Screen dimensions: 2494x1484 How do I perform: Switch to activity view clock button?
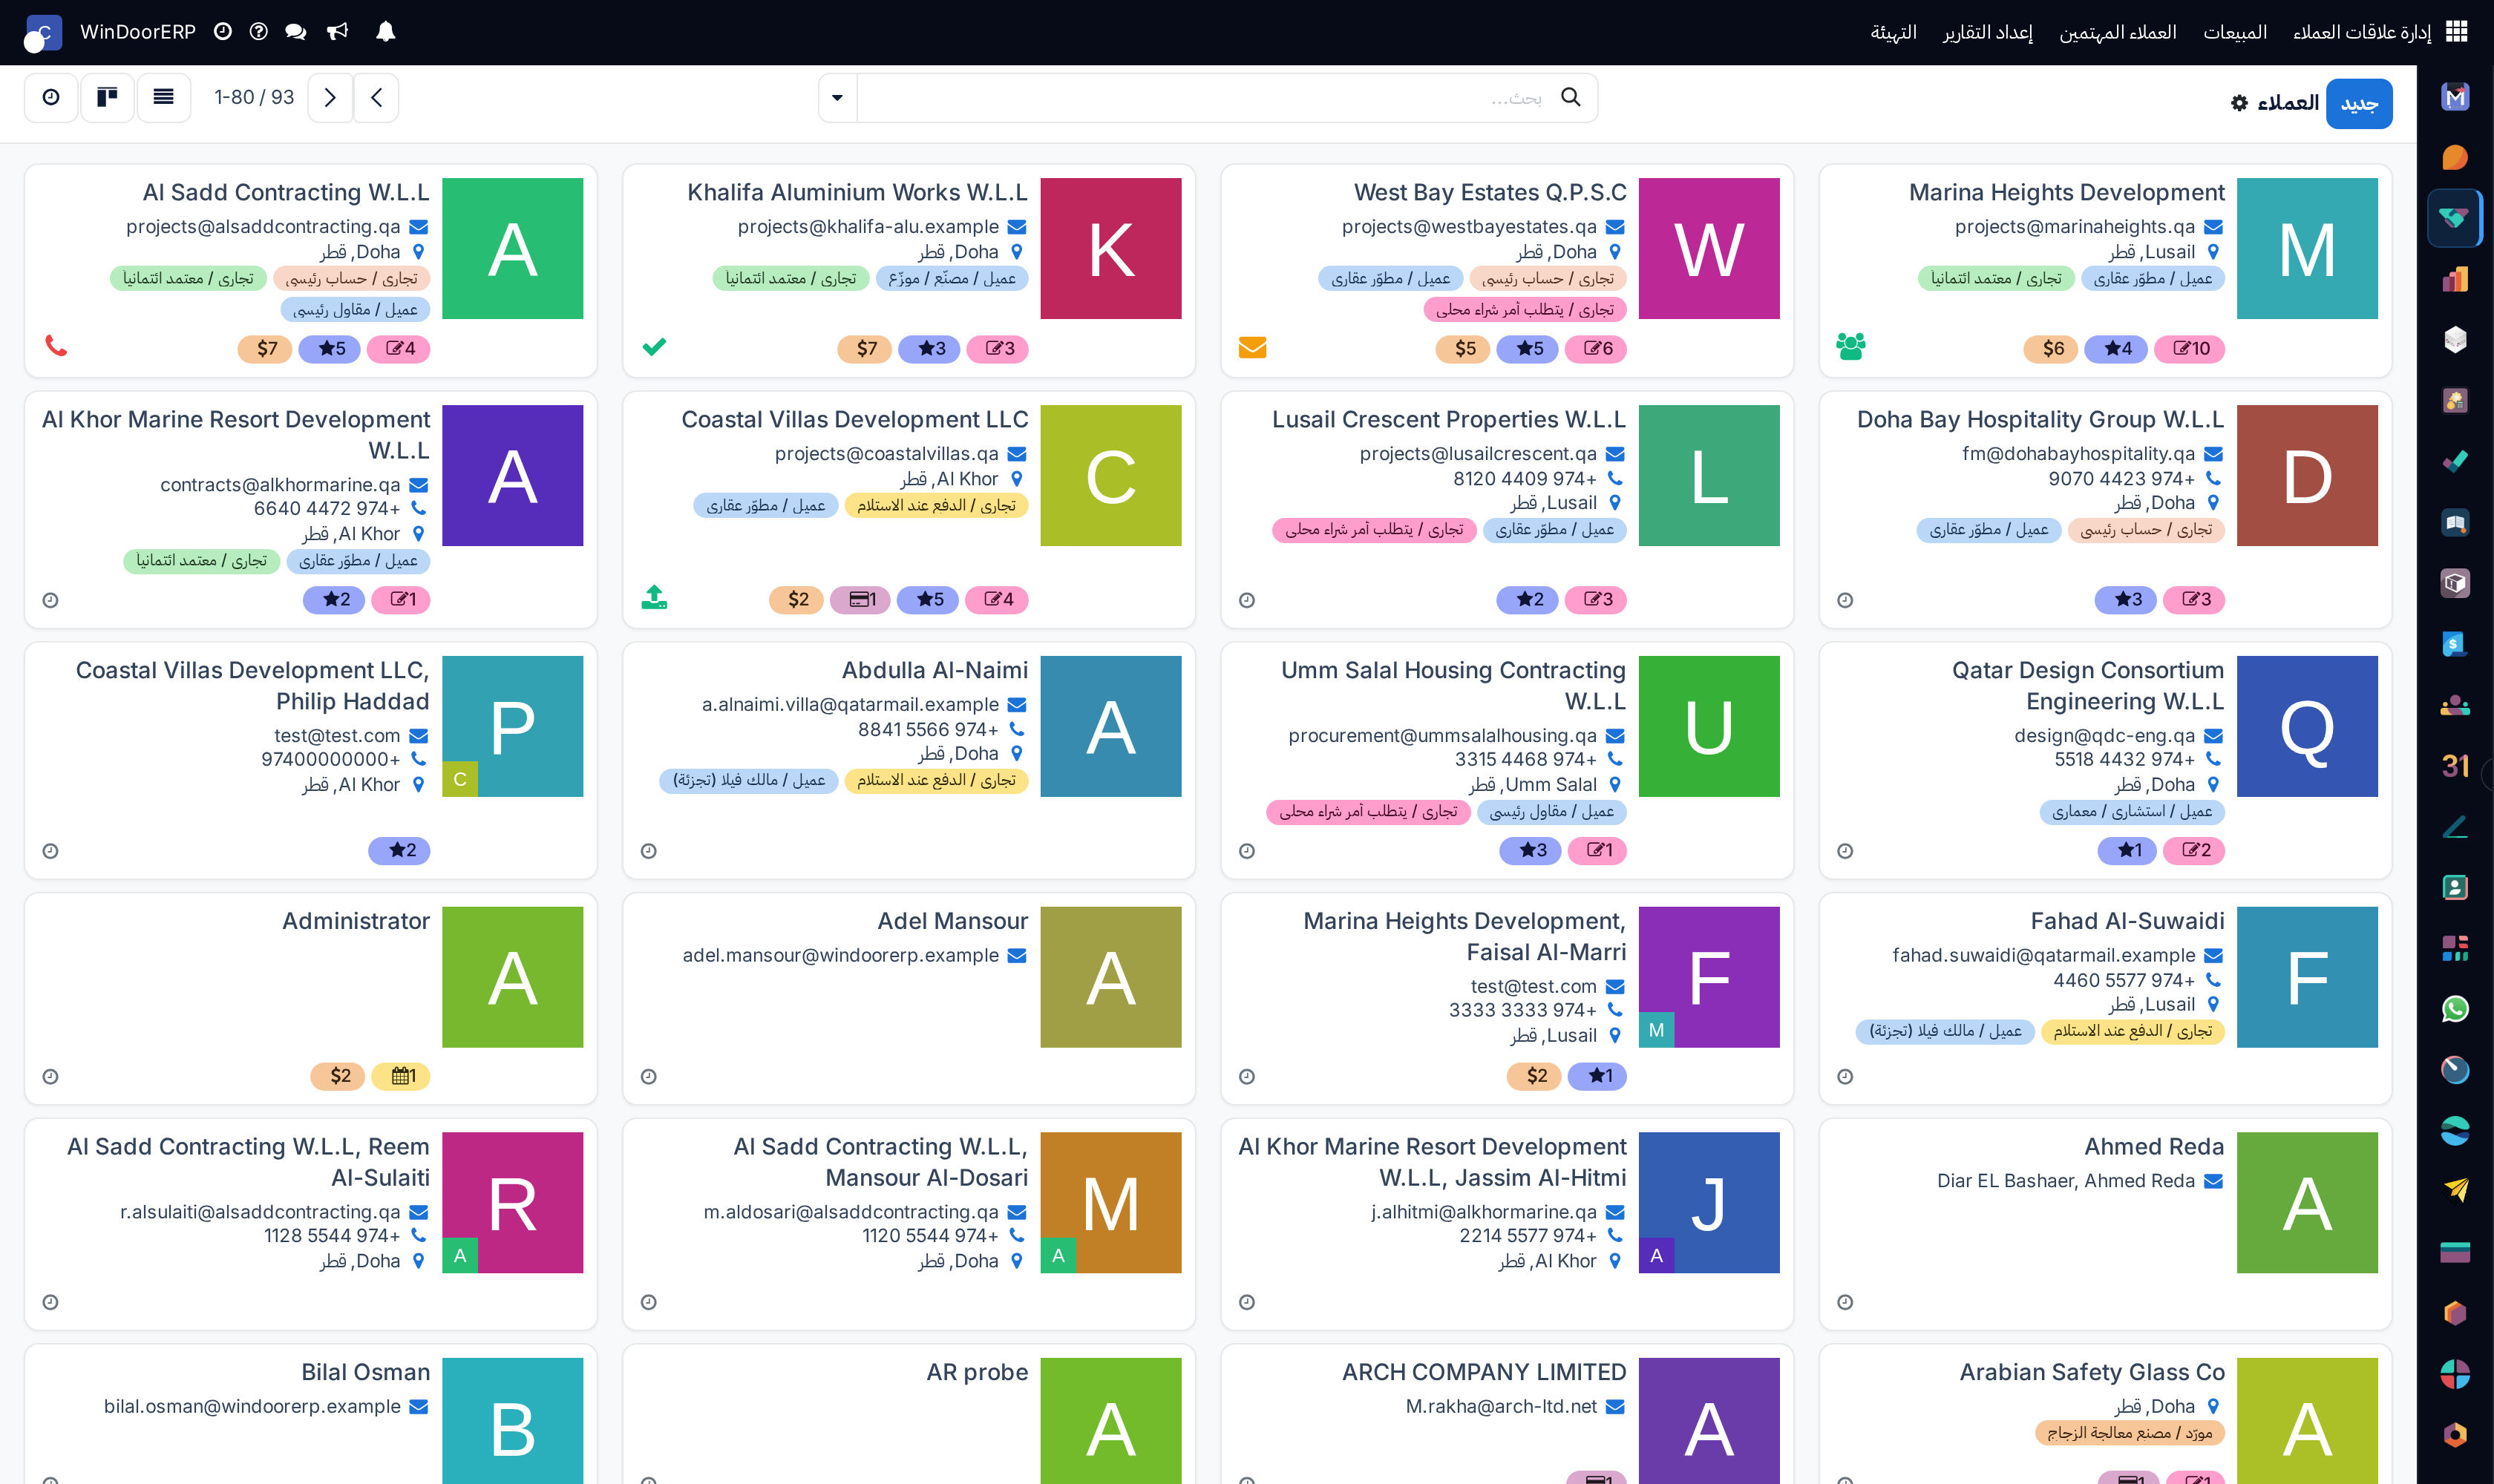click(x=51, y=97)
